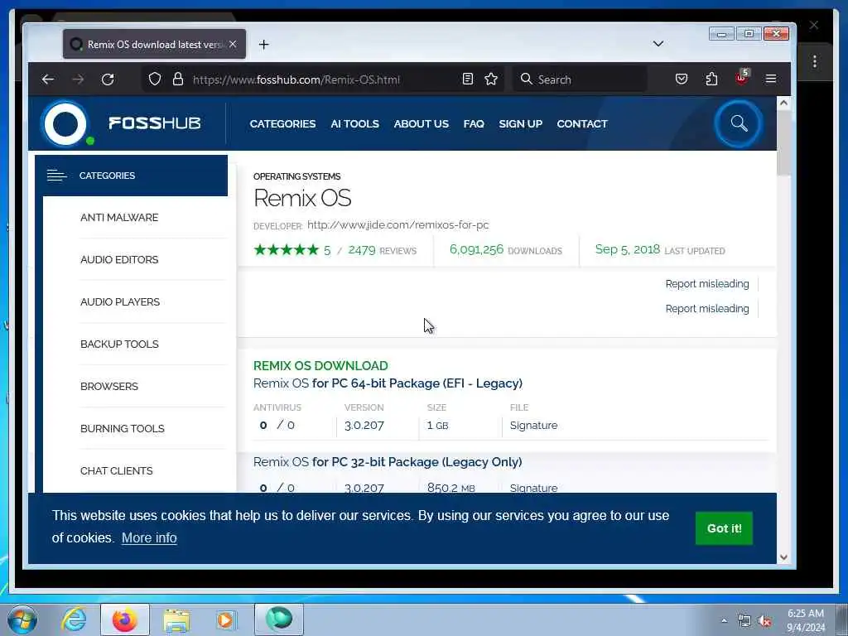This screenshot has width=848, height=636.
Task: Open the Windows Start menu
Action: (22, 619)
